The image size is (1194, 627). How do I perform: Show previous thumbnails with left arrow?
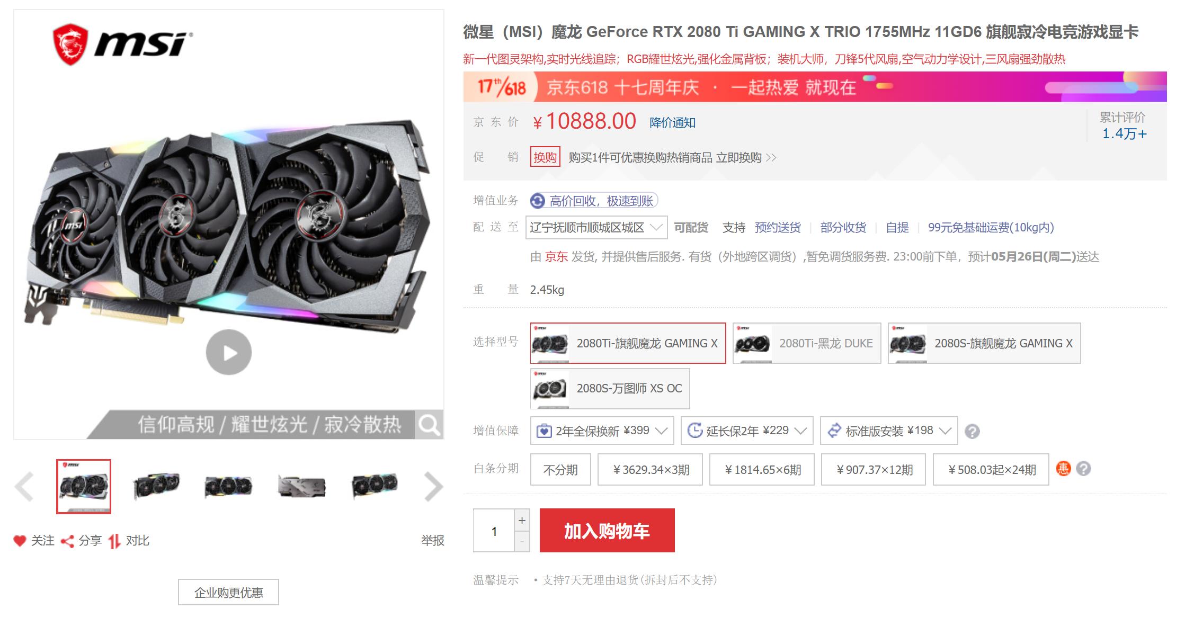24,487
